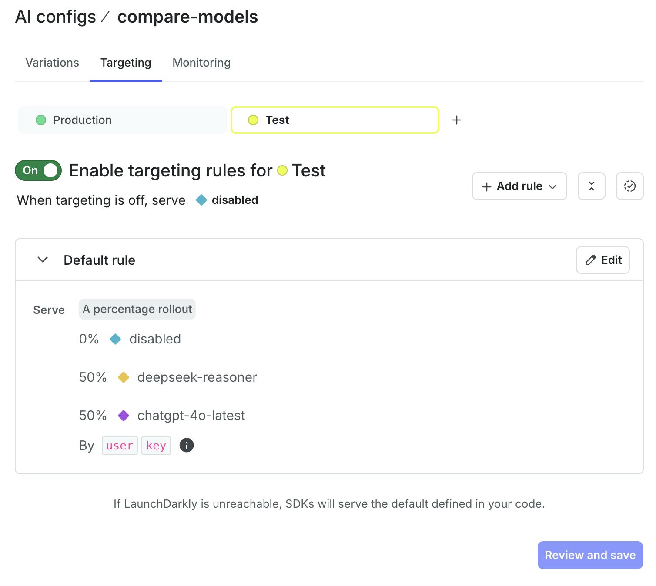Viewport: 656px width, 586px height.
Task: Go to AI configs breadcrumb link
Action: 55,17
